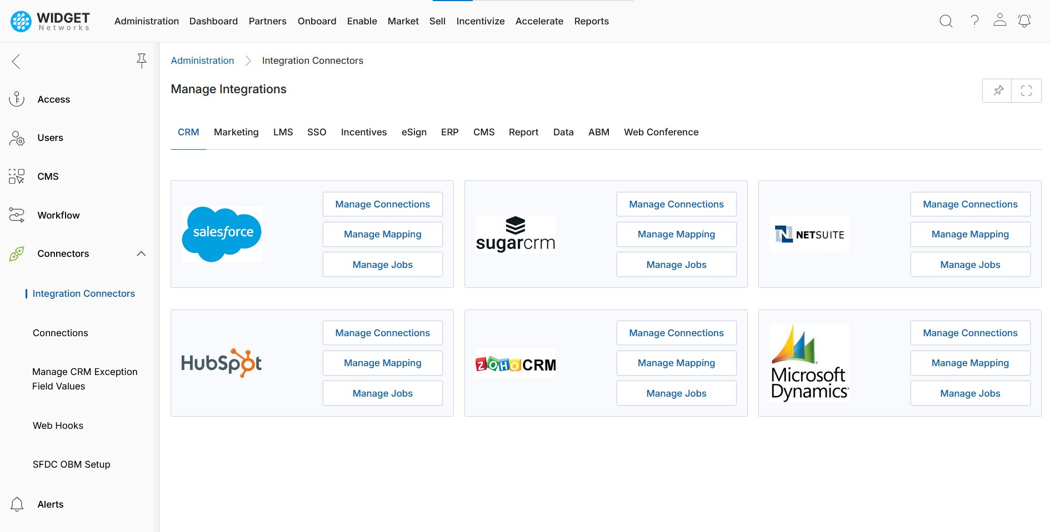Click the Users icon in sidebar
Viewport: 1050px width, 532px height.
point(17,138)
